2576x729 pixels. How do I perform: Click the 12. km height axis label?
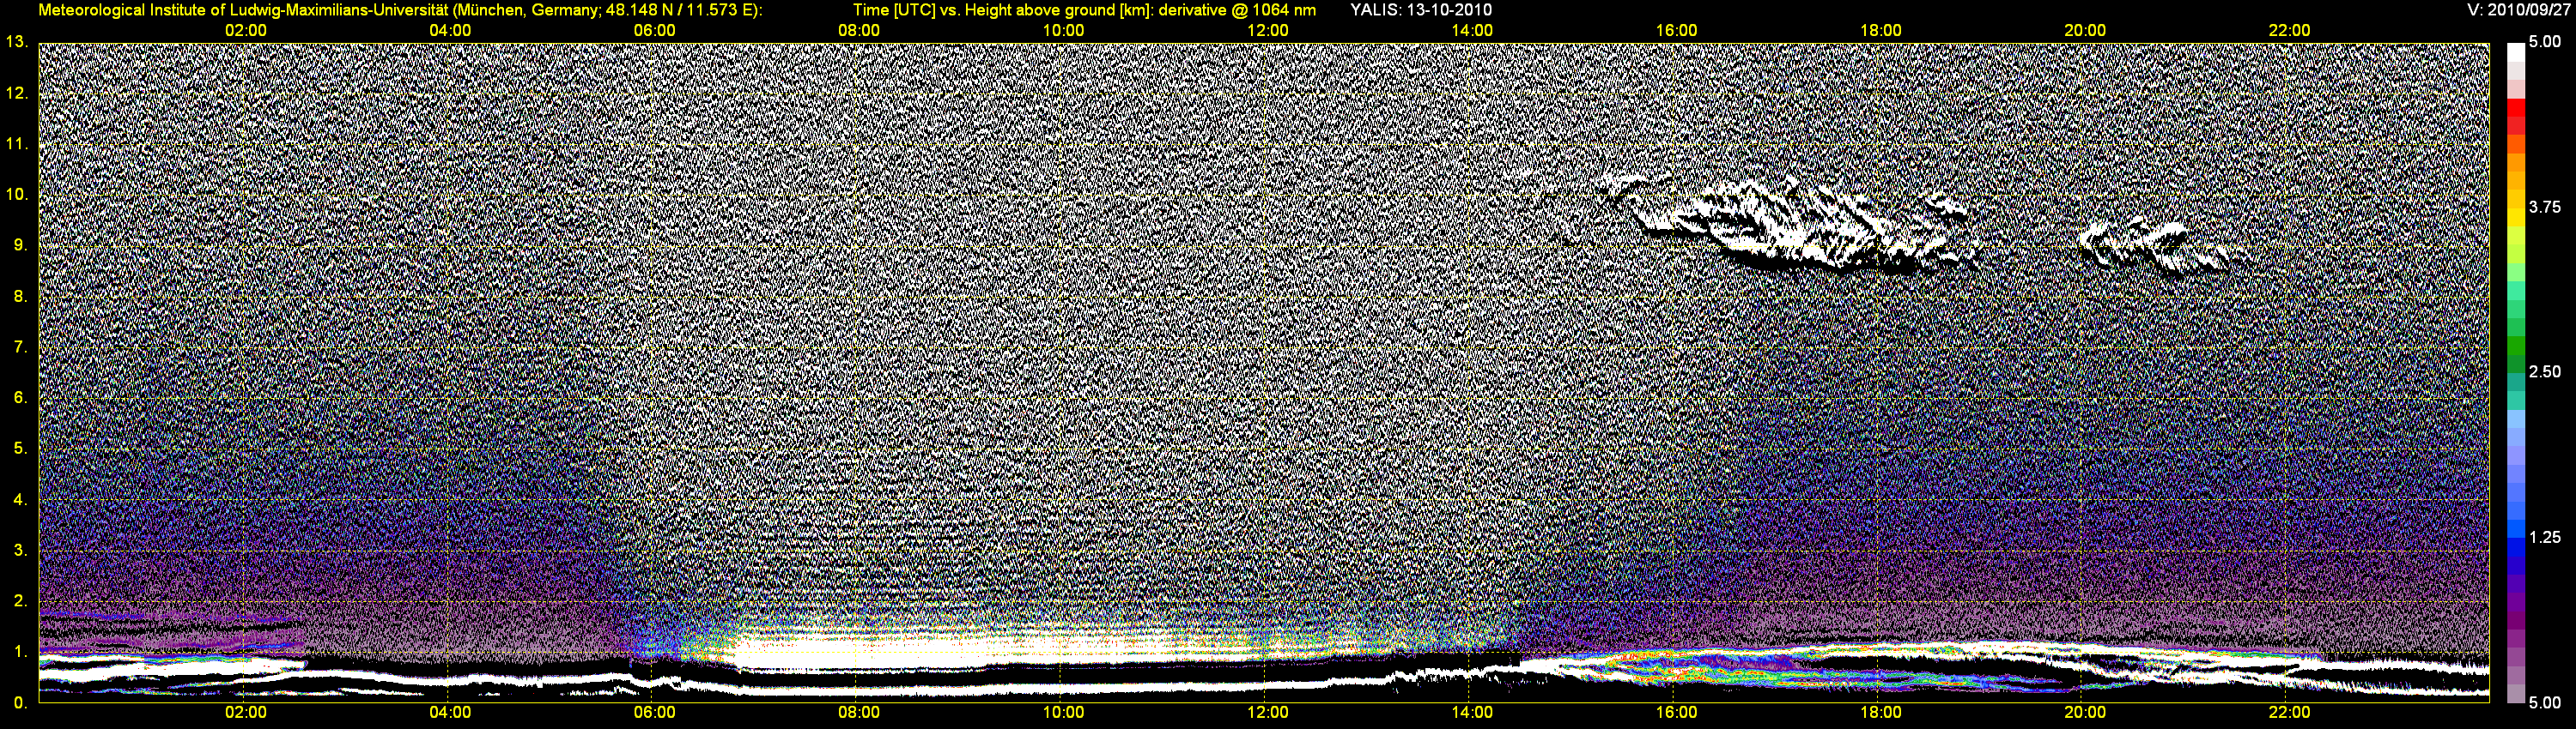(x=17, y=93)
